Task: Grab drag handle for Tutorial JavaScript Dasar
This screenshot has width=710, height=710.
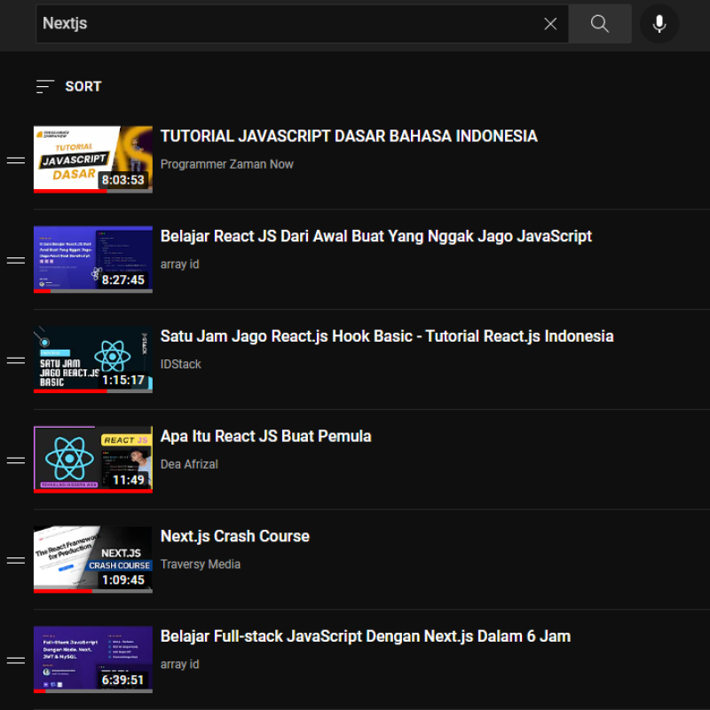Action: (16, 161)
